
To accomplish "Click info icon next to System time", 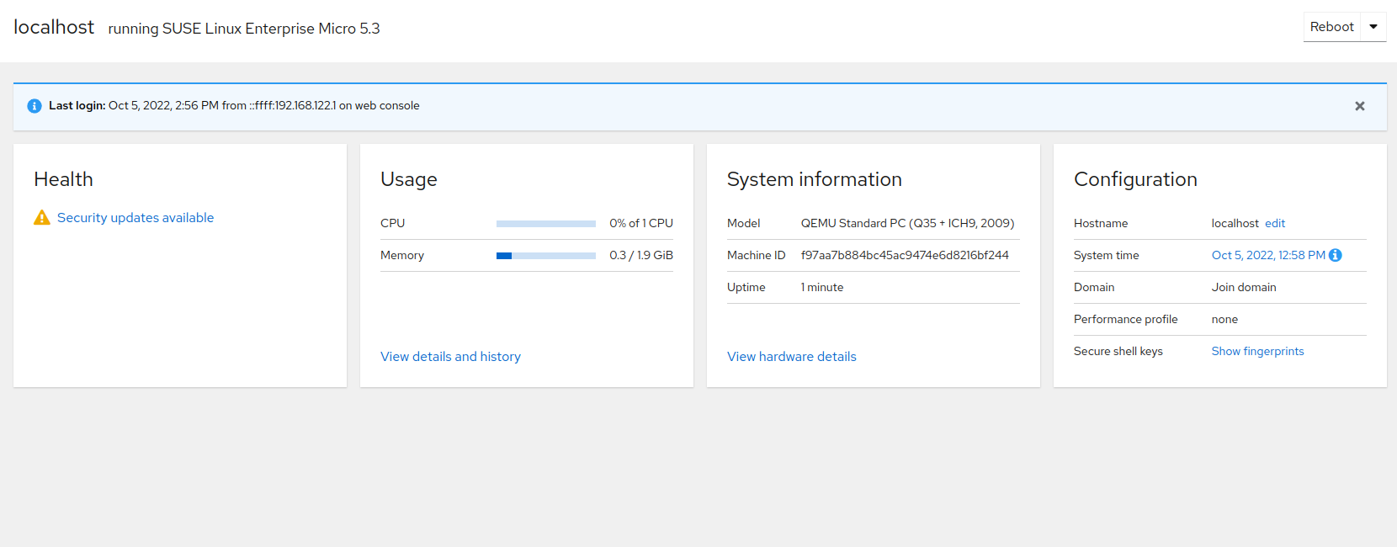I will (1336, 256).
